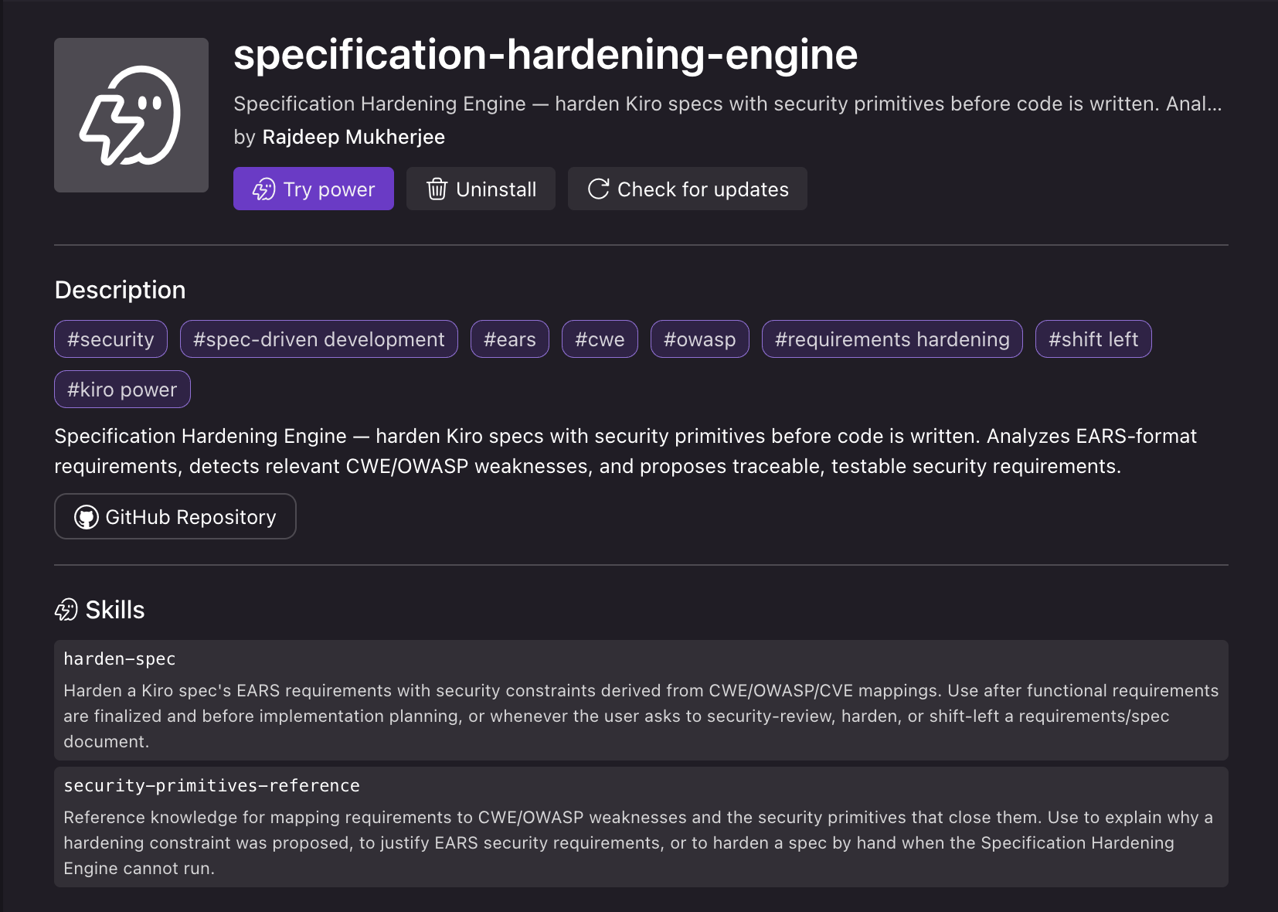Click the ghost icon beside Skills heading

66,610
